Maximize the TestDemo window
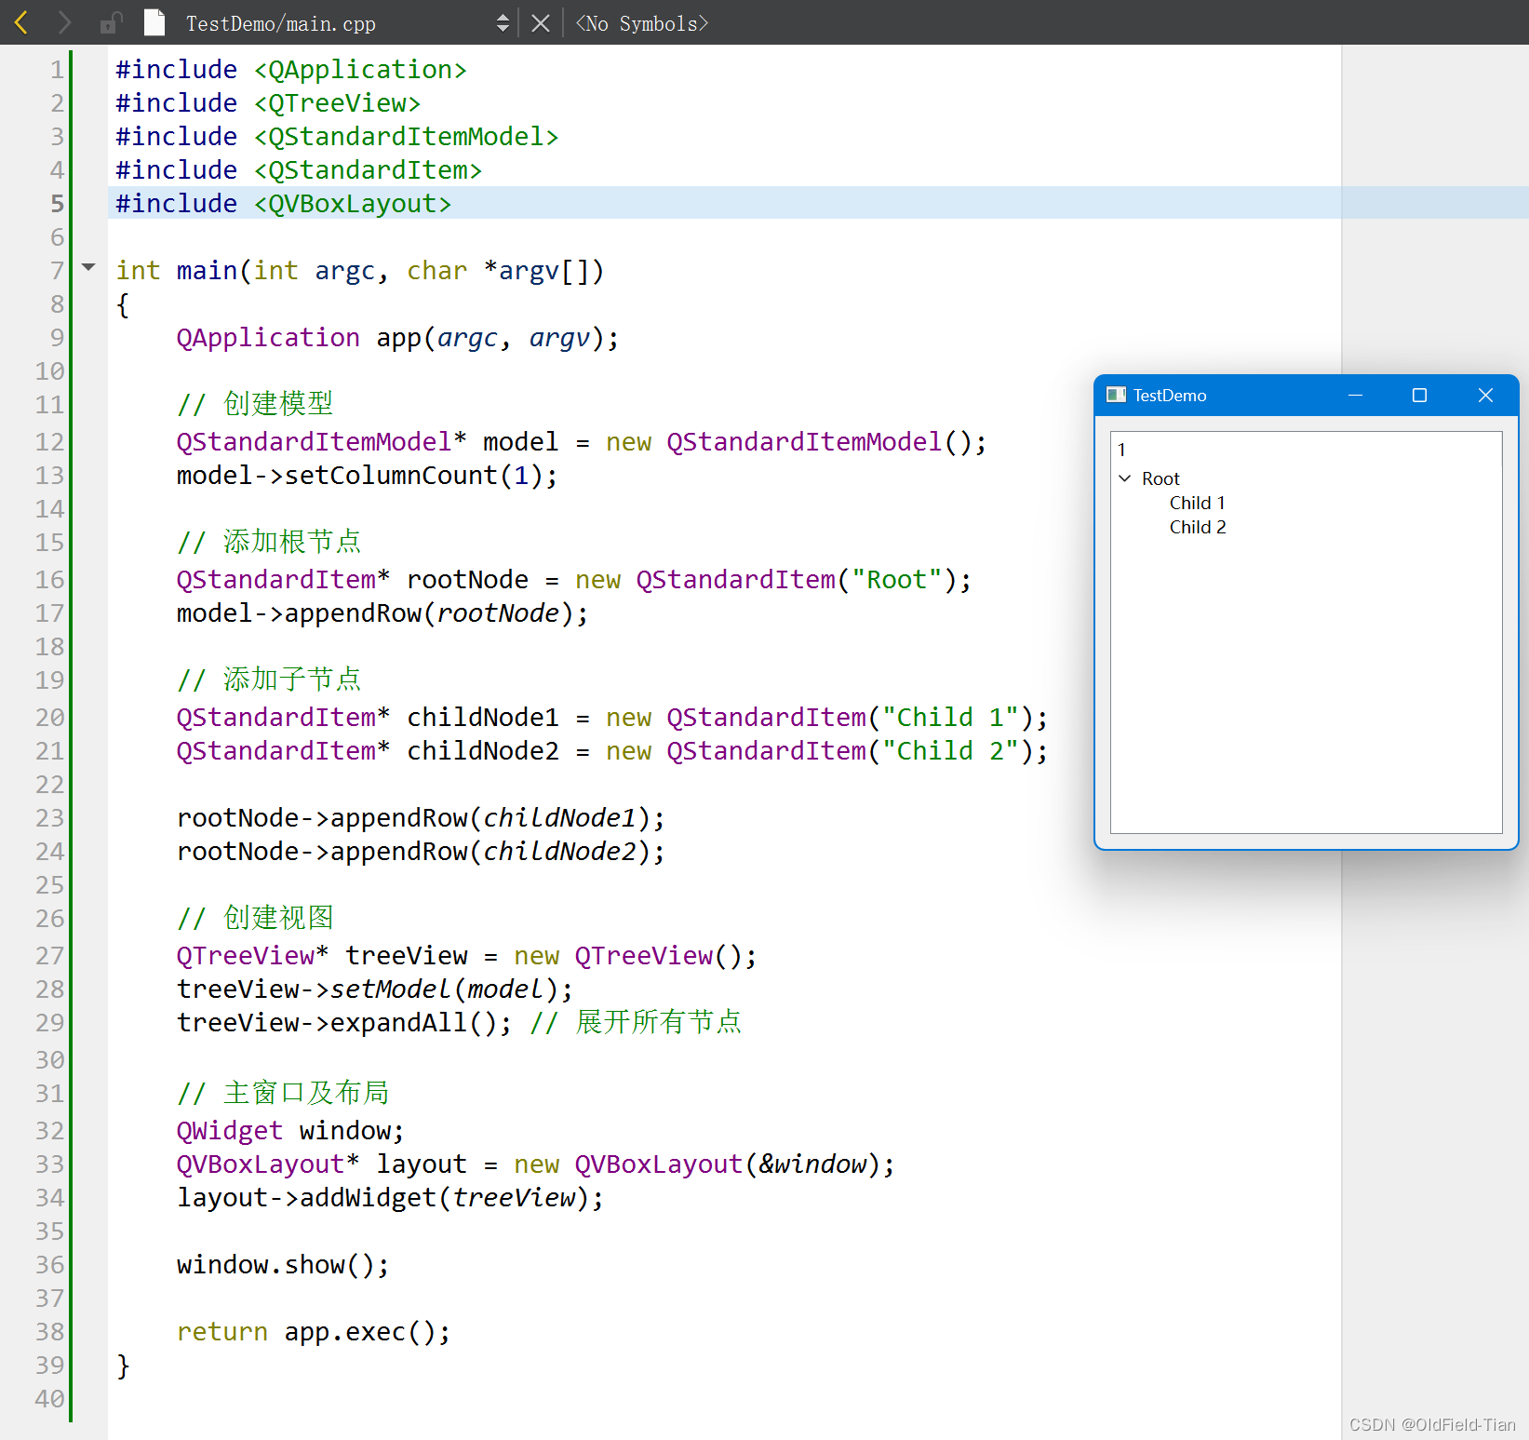Viewport: 1529px width, 1440px height. tap(1419, 396)
